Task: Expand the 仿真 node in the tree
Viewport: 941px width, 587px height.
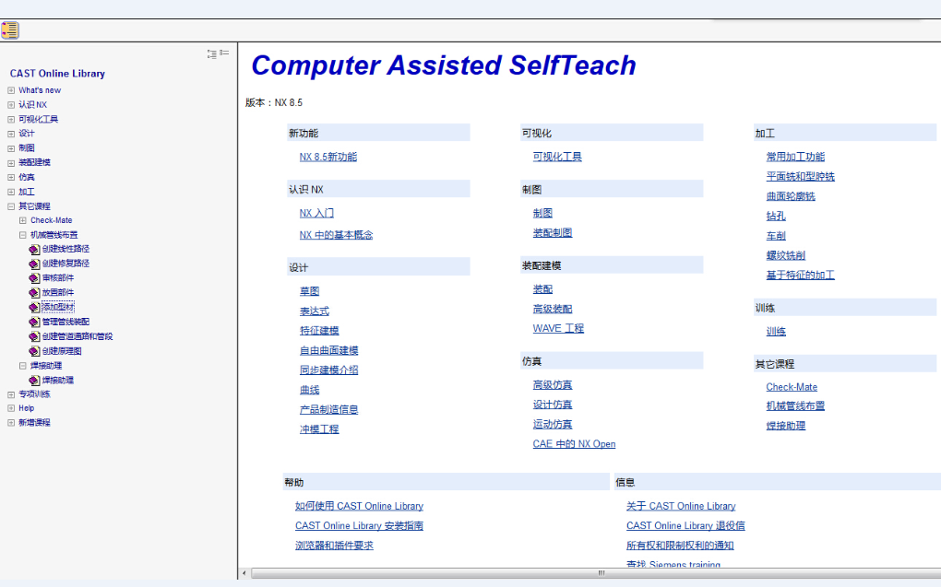Action: [11, 178]
